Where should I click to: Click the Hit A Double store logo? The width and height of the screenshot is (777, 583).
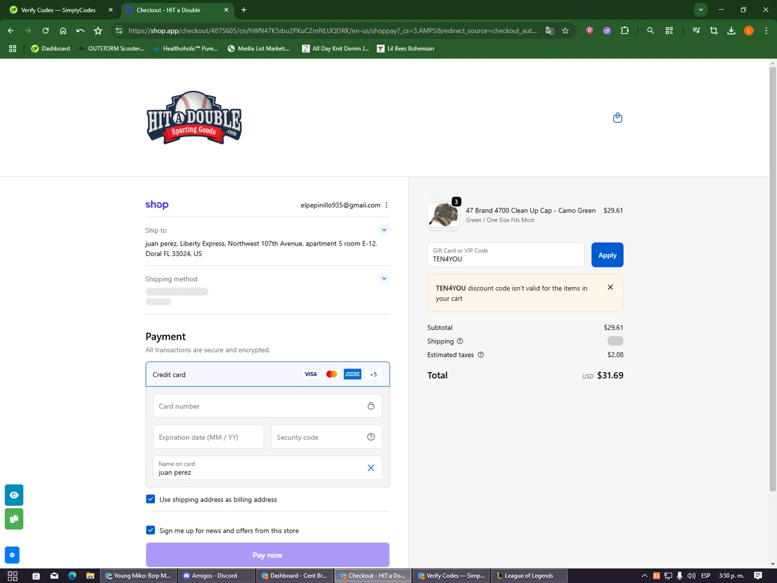tap(194, 118)
